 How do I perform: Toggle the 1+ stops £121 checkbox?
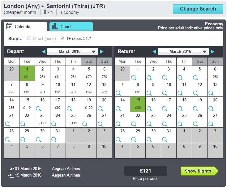62,38
